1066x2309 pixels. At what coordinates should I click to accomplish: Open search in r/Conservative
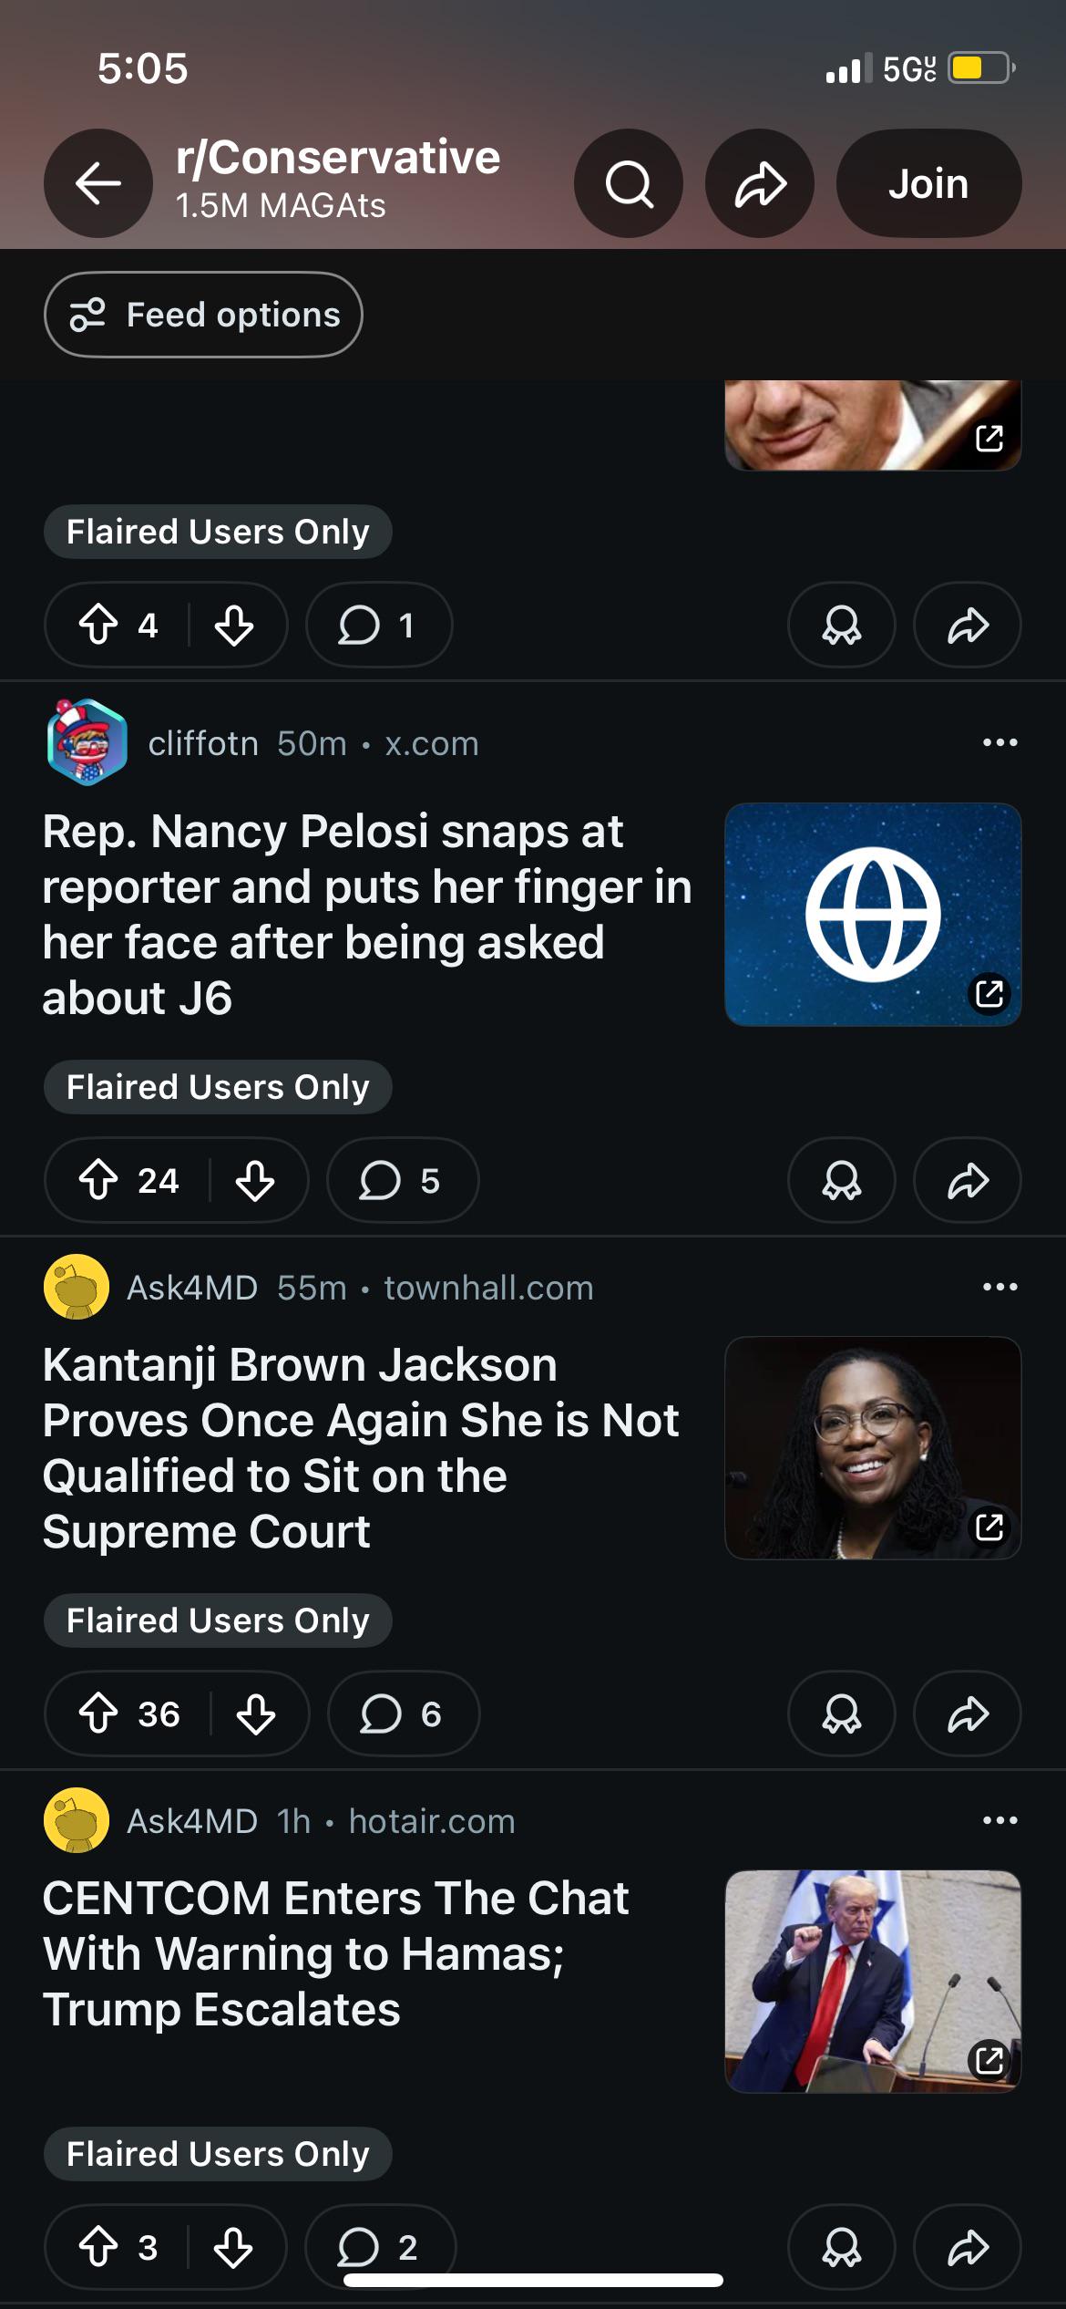629,183
